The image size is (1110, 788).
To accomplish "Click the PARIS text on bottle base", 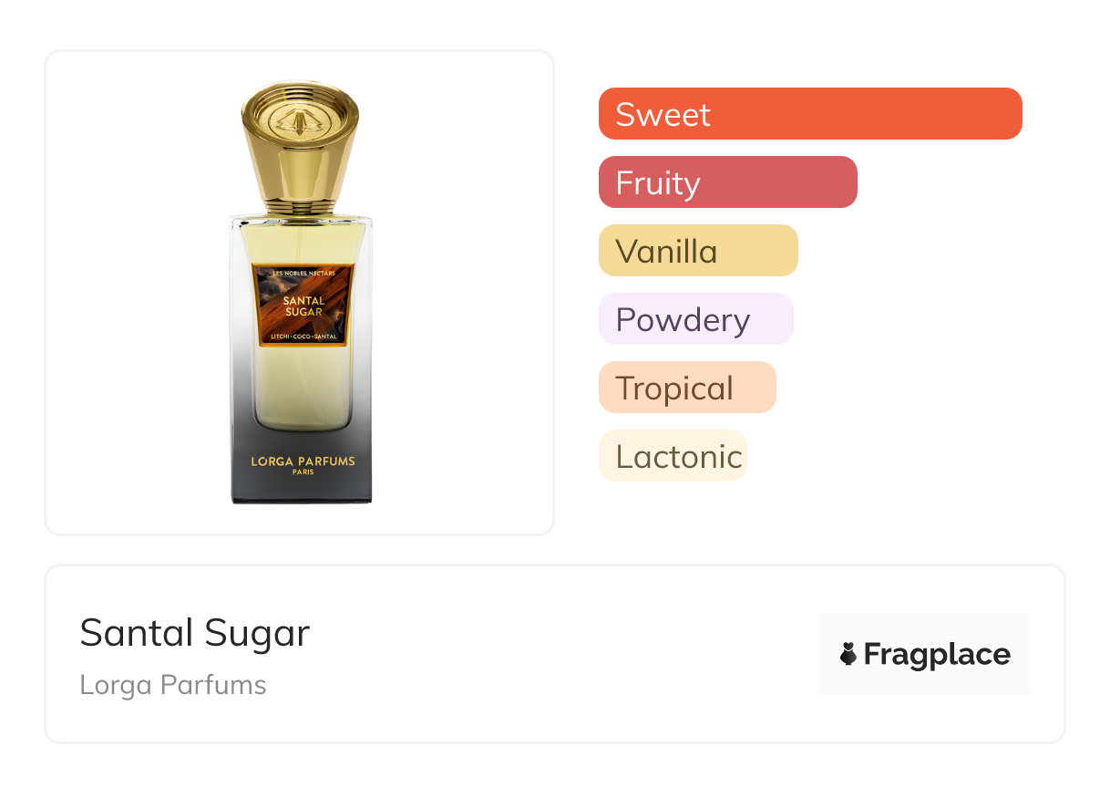I will [x=303, y=472].
